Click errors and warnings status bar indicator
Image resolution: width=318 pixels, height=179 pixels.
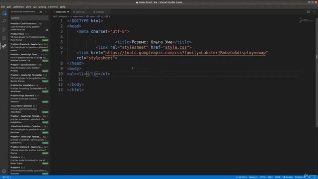tap(6, 177)
